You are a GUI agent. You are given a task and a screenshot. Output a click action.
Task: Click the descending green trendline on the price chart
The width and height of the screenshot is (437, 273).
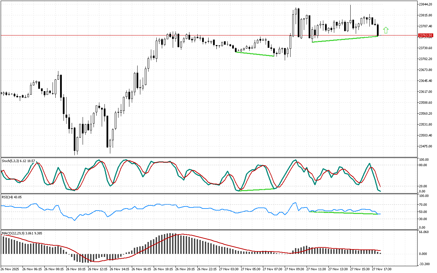click(x=255, y=54)
